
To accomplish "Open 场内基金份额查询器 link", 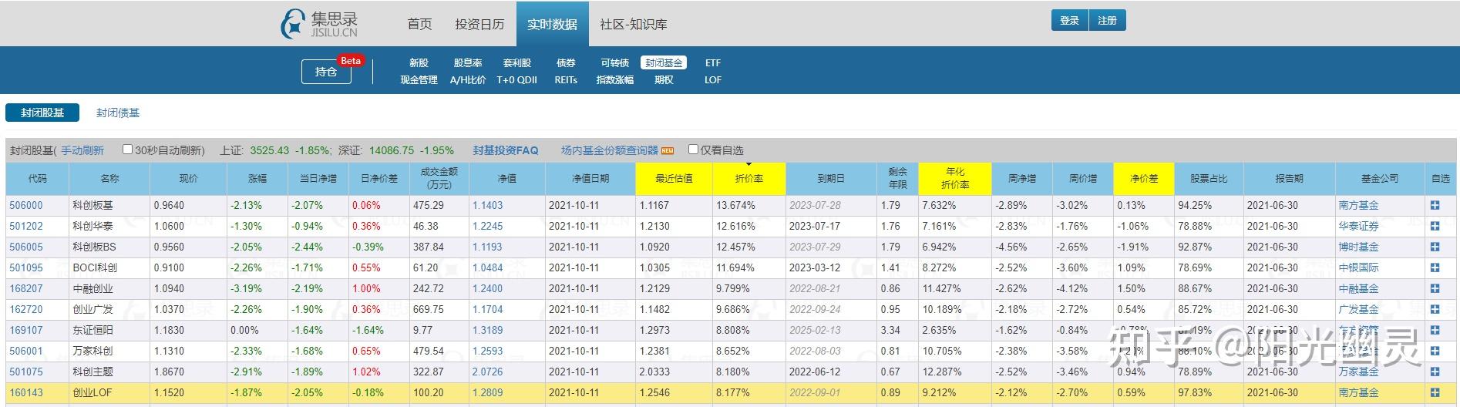I will pyautogui.click(x=610, y=150).
